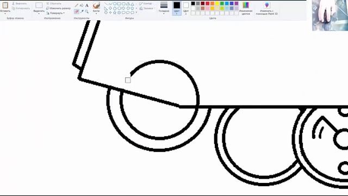Pick the gray swatch in top row
Viewport: 348px width, 196px height.
(198, 3)
